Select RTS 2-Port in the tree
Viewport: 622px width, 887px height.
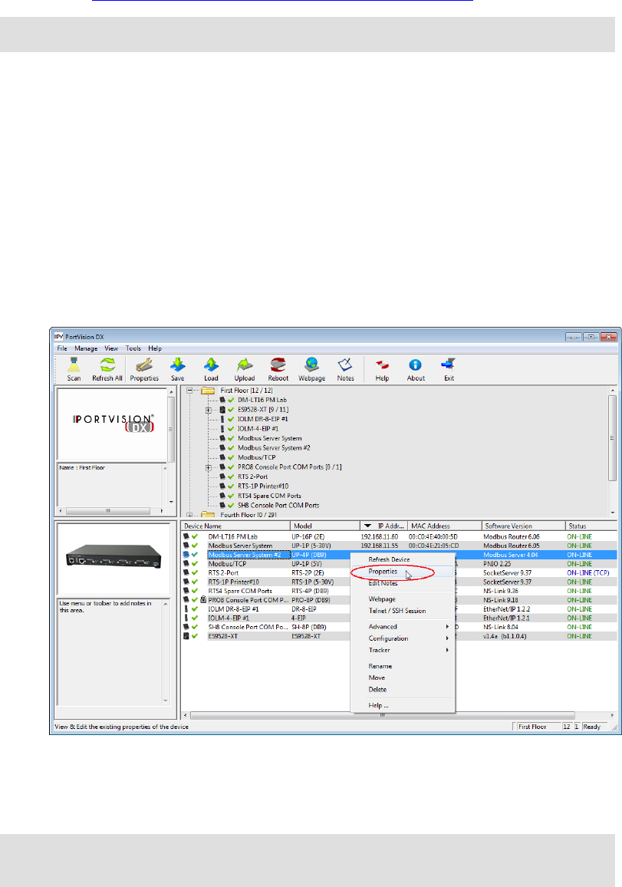[253, 476]
